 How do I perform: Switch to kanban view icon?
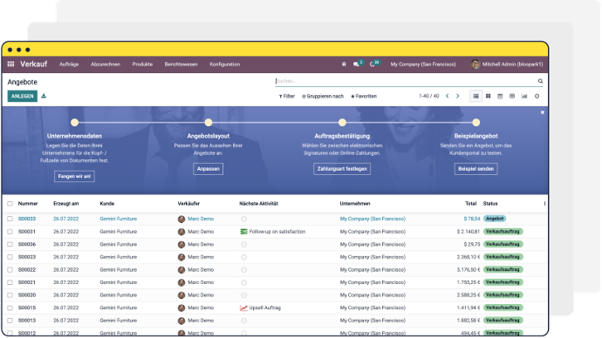click(x=488, y=96)
